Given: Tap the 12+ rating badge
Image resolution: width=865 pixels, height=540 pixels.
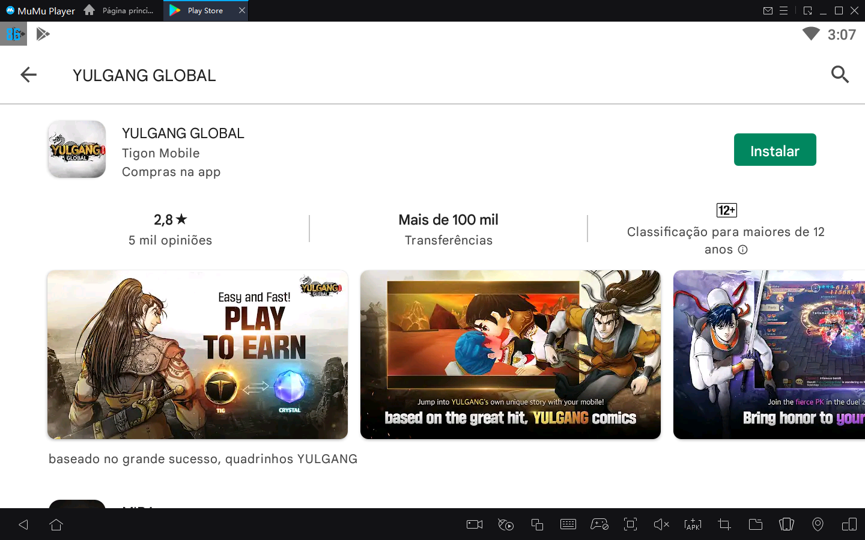Looking at the screenshot, I should point(727,210).
